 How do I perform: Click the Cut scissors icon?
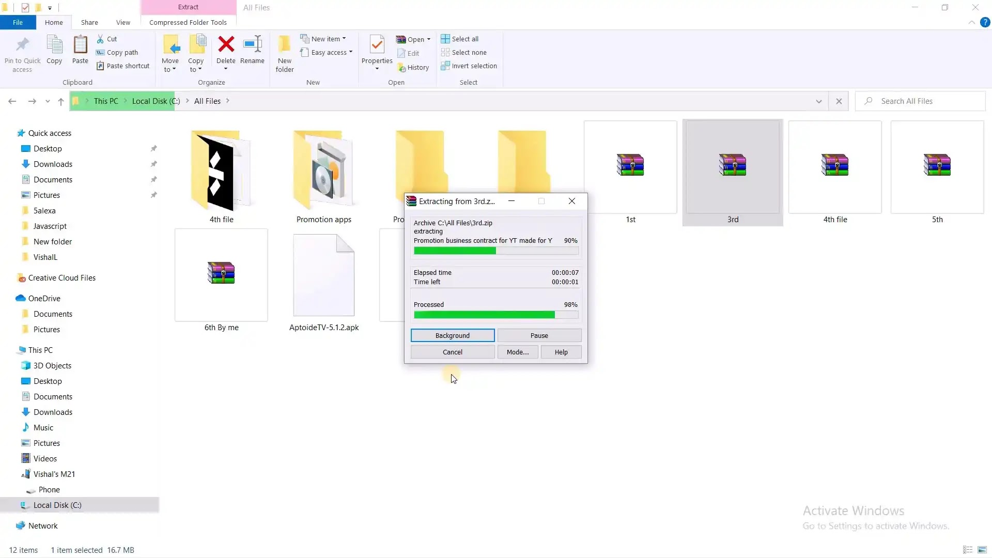pos(100,39)
